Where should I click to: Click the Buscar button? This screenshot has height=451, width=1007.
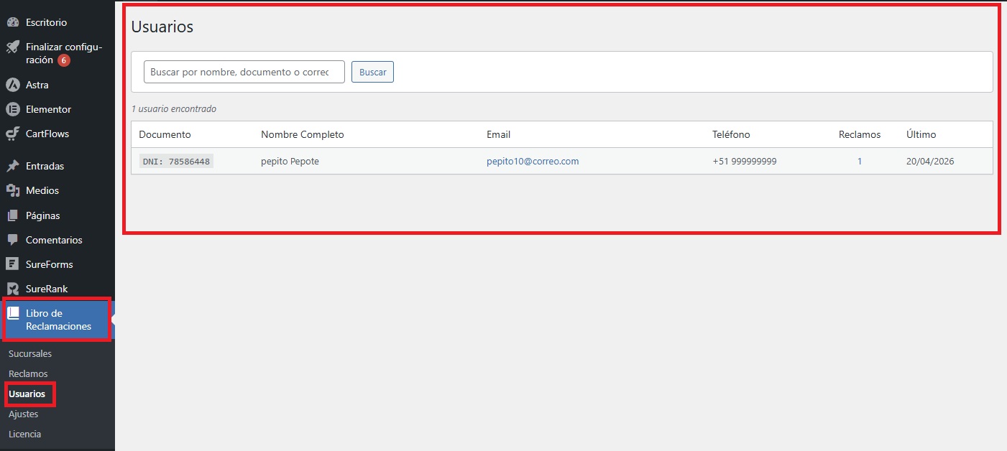pos(372,72)
